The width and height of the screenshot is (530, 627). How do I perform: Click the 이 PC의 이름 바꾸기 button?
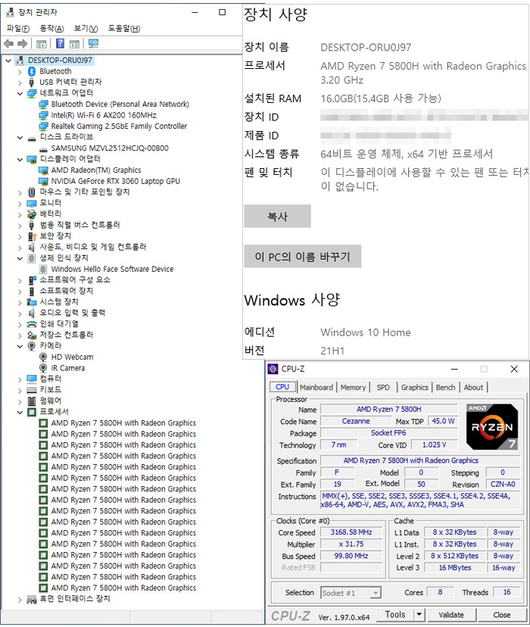tap(303, 256)
